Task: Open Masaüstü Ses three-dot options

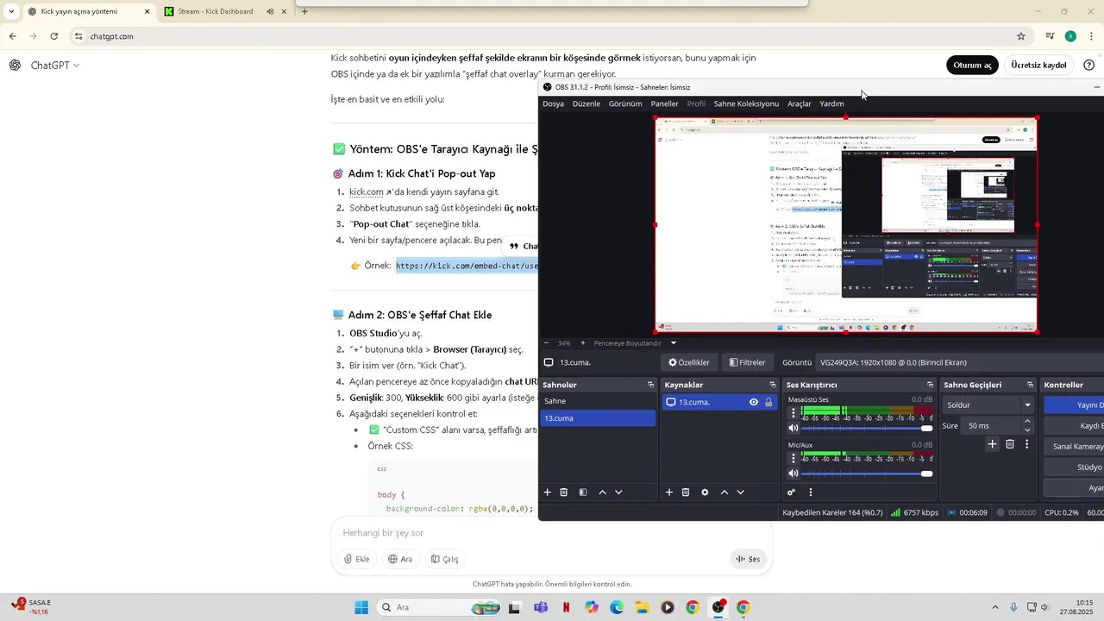Action: tap(793, 413)
